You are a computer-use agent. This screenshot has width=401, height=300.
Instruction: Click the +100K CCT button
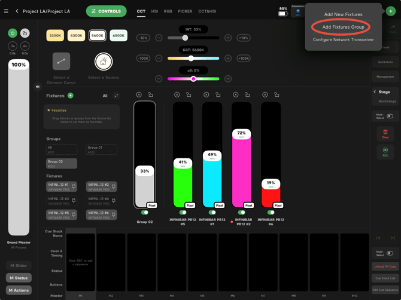click(x=244, y=59)
